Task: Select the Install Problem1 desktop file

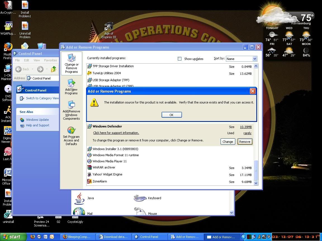Action: pos(25,9)
